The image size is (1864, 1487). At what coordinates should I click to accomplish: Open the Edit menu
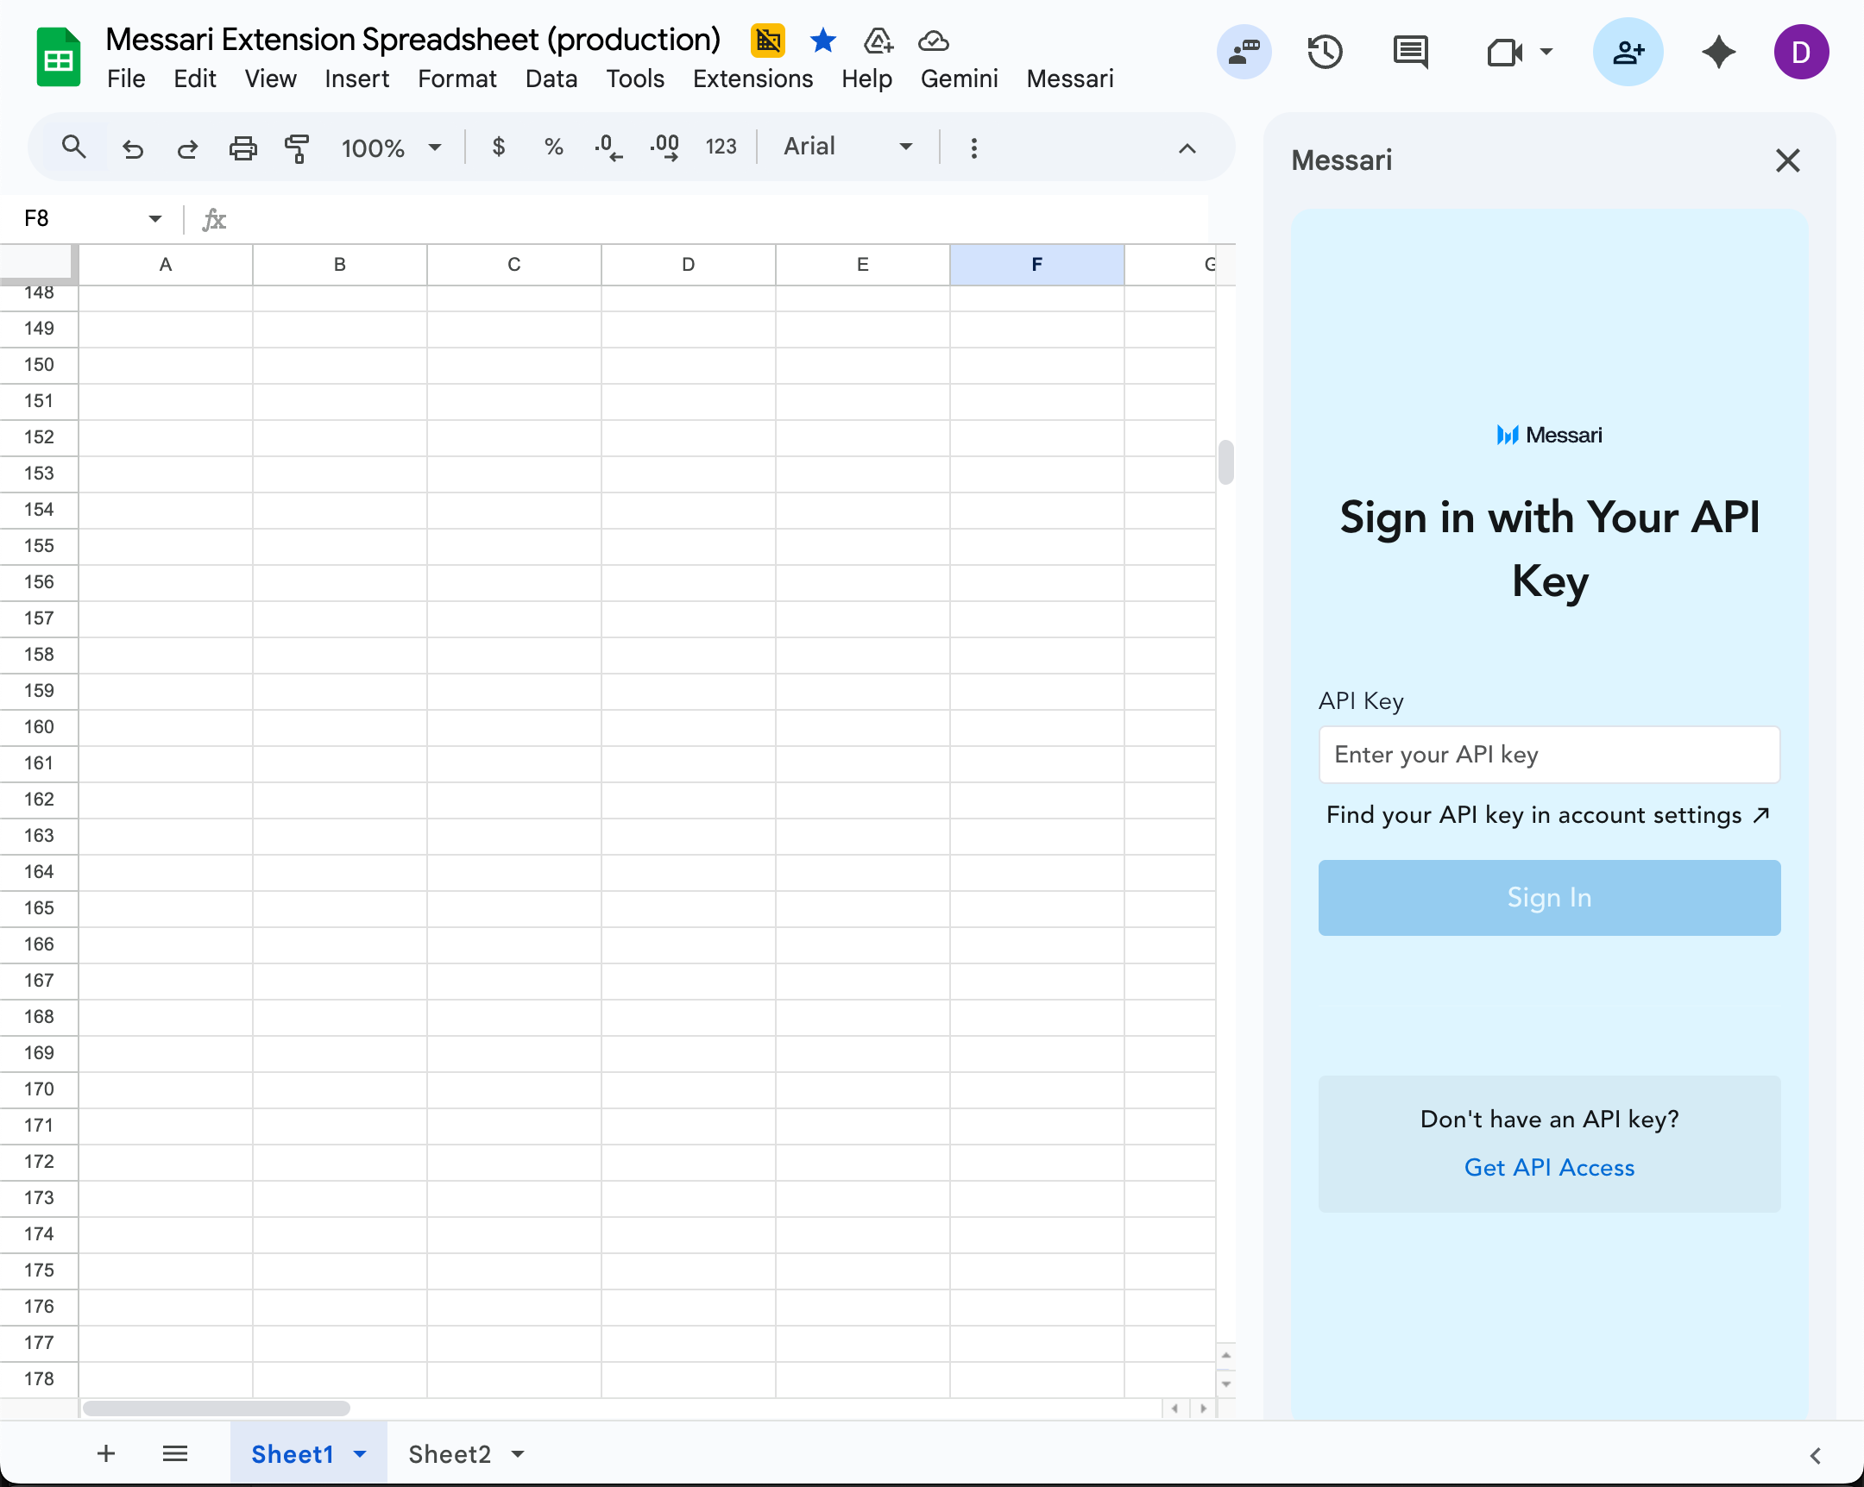click(194, 78)
